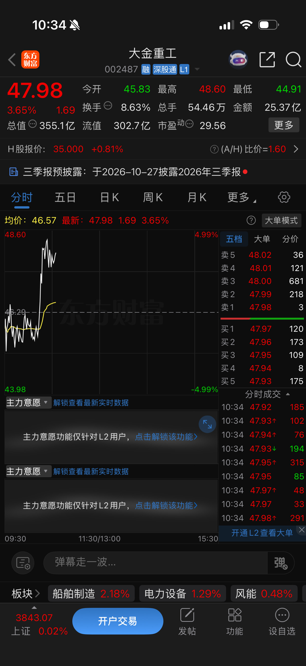Open 船舶制造 sector chip
The height and width of the screenshot is (666, 306).
coord(91,594)
